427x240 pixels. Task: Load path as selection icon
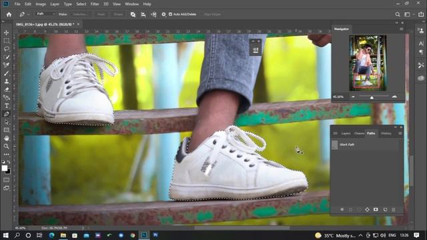pyautogui.click(x=359, y=209)
